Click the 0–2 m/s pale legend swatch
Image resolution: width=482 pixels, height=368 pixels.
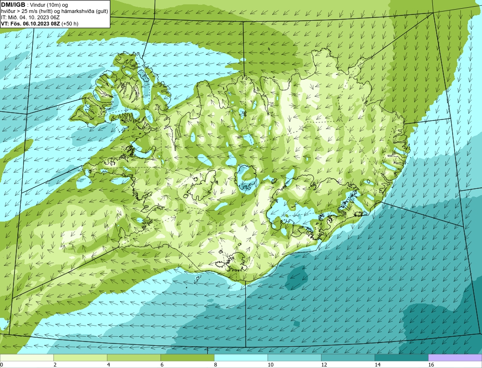point(27,357)
